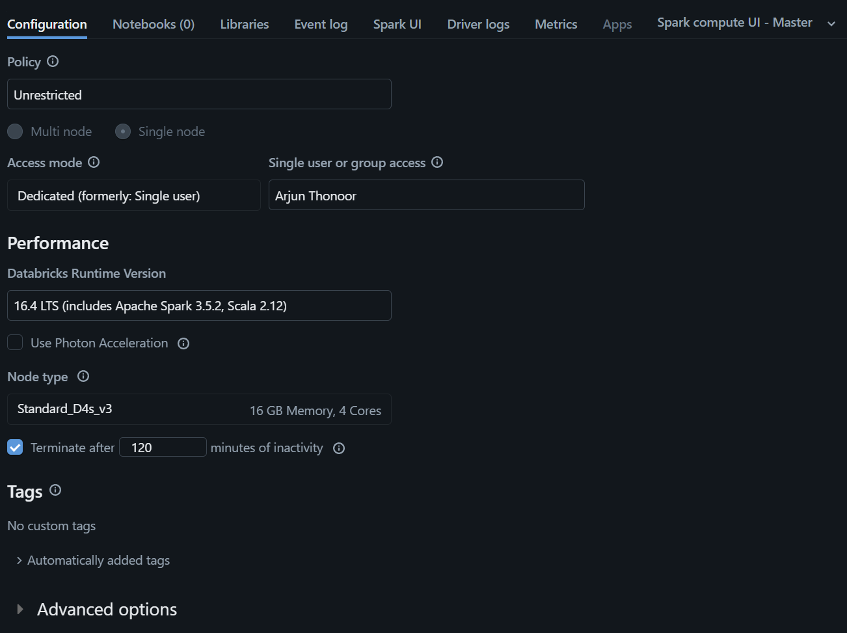Image resolution: width=847 pixels, height=633 pixels.
Task: Click the inactivity minutes input showing 120
Action: tap(162, 447)
